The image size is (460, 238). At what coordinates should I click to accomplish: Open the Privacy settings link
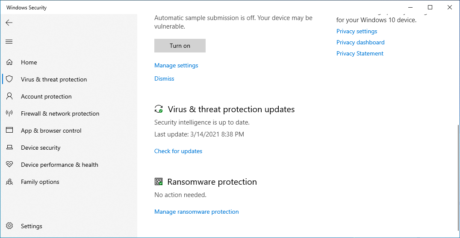pyautogui.click(x=357, y=31)
